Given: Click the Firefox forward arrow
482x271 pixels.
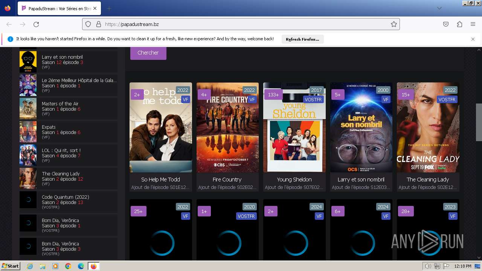Looking at the screenshot, I should coord(23,24).
